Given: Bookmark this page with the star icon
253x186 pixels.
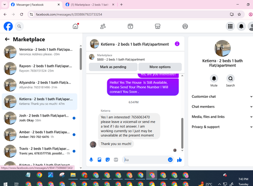Looking at the screenshot, I should 239,15.
